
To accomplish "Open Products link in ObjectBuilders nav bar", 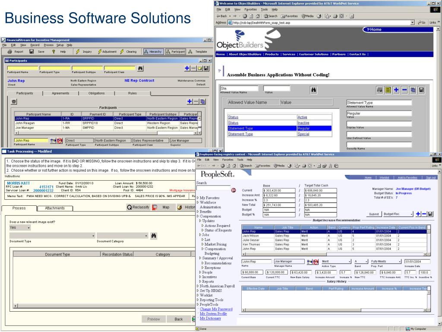I will 272,54.
